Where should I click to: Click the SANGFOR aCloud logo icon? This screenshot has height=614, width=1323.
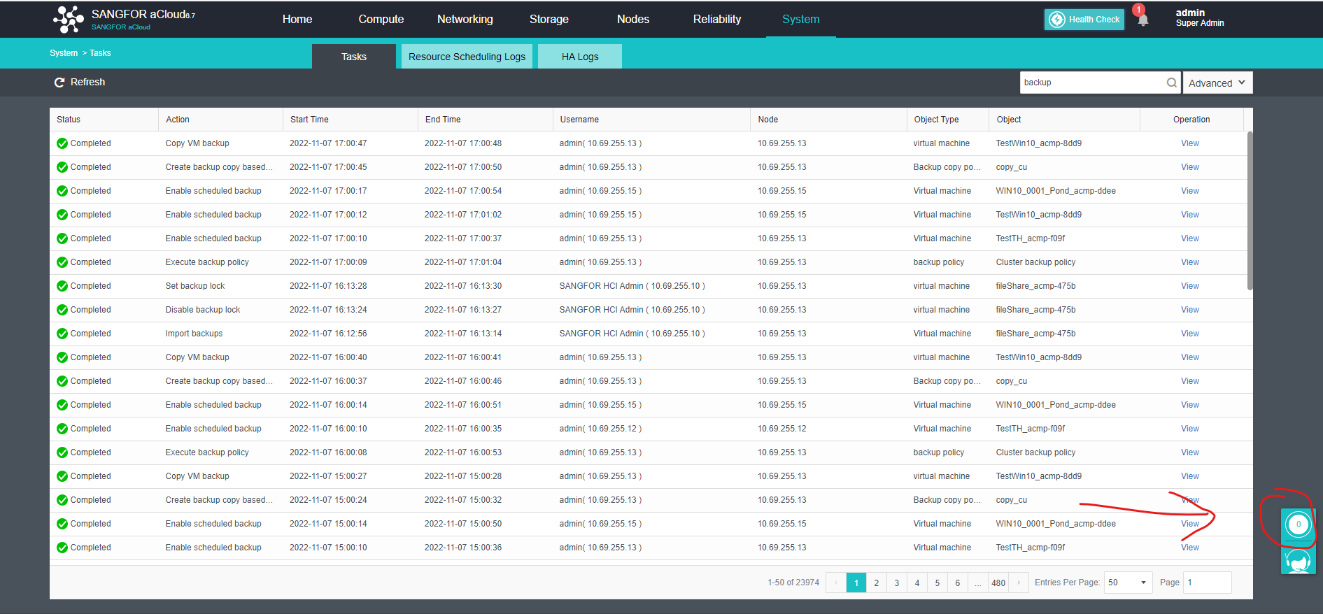(x=69, y=19)
